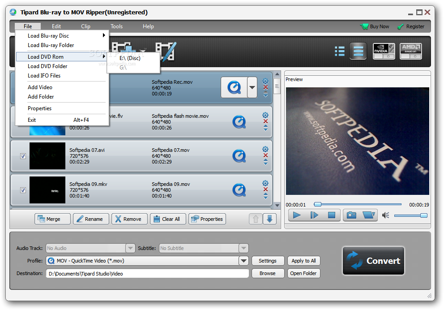Switch to thumbnail row view icon
The height and width of the screenshot is (310, 444).
pyautogui.click(x=358, y=51)
